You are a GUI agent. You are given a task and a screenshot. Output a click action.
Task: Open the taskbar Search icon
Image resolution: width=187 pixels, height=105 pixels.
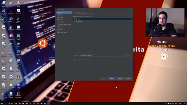(x=5, y=104)
